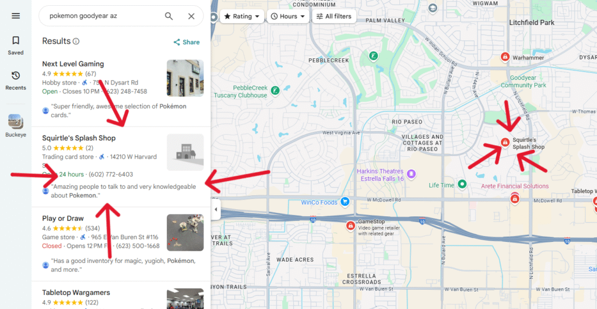Click the Squirtle's Splash Shop map pin
597x309 pixels.
click(505, 142)
